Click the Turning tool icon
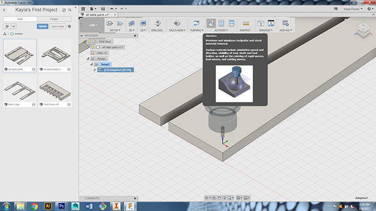376x211 pixels. tap(196, 23)
